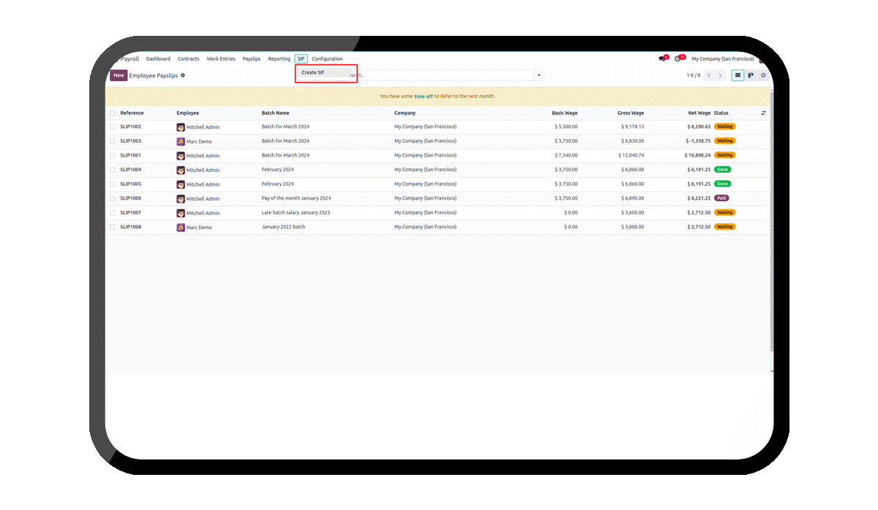
Task: Open the Employee Payslips gear settings
Action: coord(183,75)
